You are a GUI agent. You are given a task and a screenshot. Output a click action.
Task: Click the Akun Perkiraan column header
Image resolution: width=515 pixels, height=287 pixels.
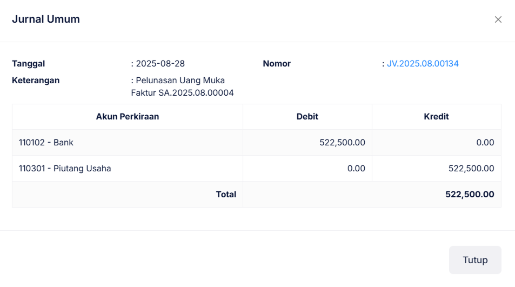pyautogui.click(x=128, y=117)
